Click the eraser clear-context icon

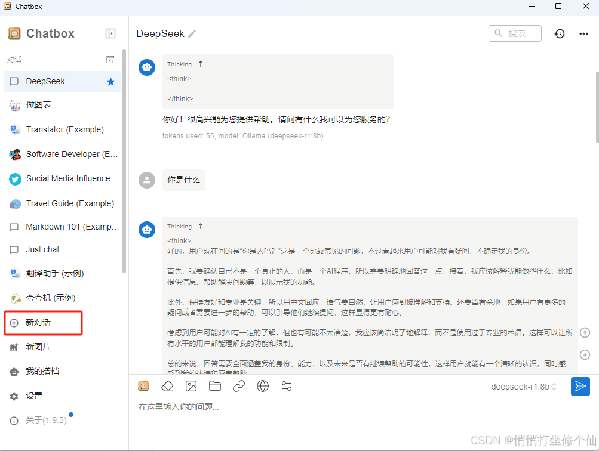167,387
